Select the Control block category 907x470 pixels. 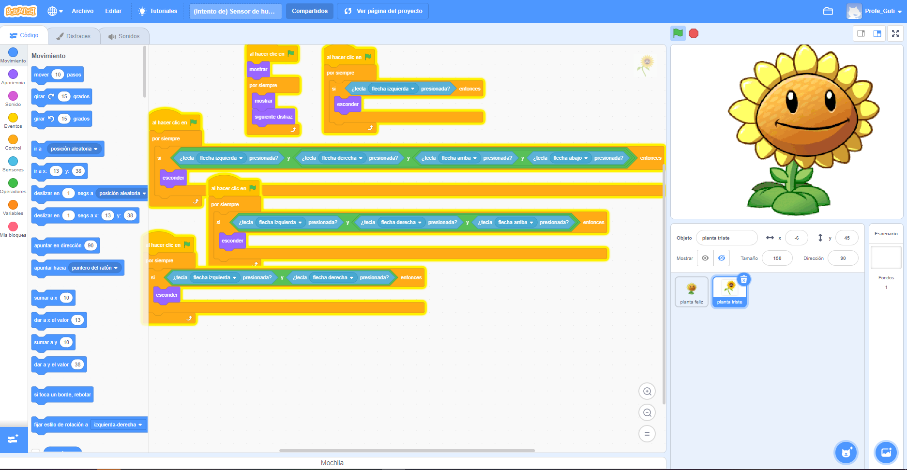[13, 142]
